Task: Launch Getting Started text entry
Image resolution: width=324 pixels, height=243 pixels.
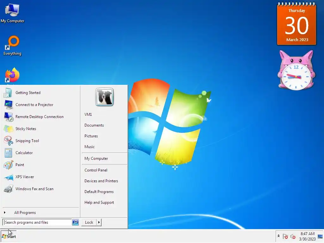Action: click(28, 93)
